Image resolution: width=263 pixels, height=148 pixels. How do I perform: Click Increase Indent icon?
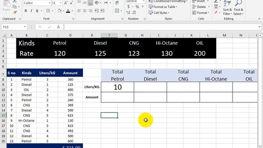click(x=102, y=11)
